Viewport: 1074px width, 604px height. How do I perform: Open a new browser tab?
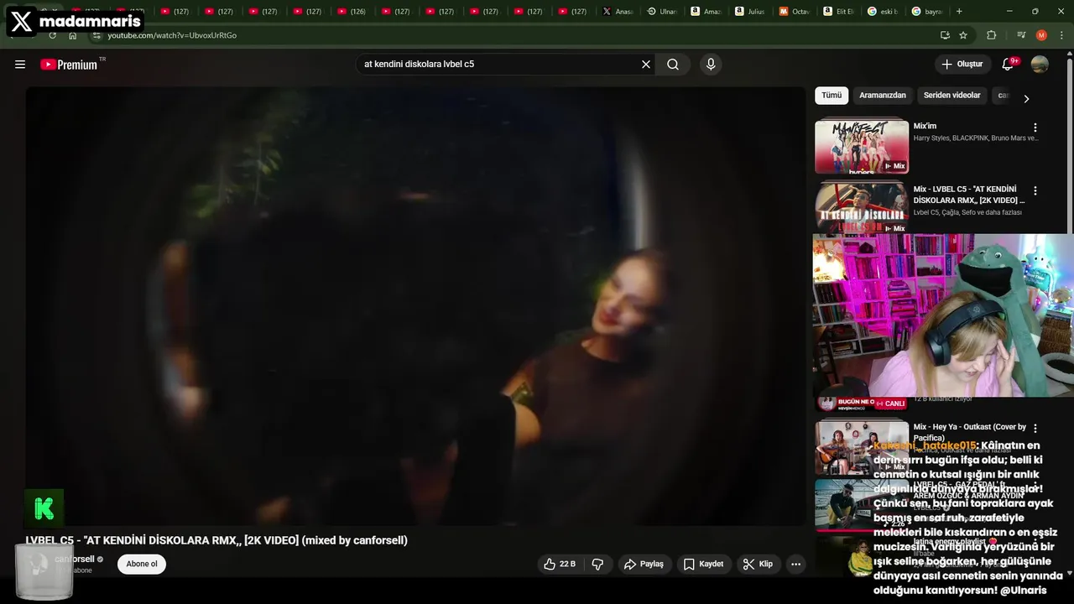click(x=959, y=12)
